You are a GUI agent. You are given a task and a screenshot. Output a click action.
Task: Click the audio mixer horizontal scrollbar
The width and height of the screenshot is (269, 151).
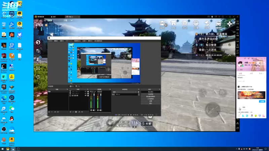pyautogui.click(x=100, y=113)
